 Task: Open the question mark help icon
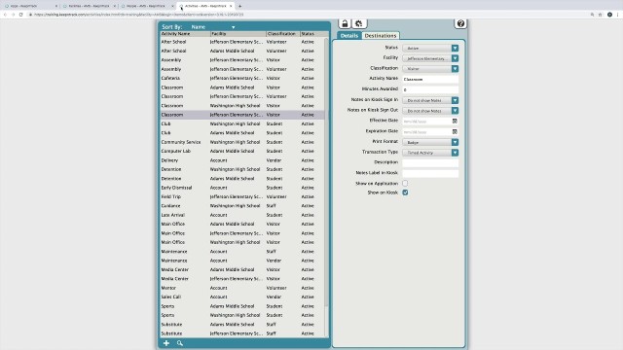(x=460, y=23)
